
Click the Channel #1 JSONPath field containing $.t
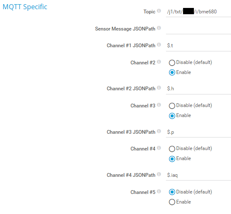click(x=198, y=46)
